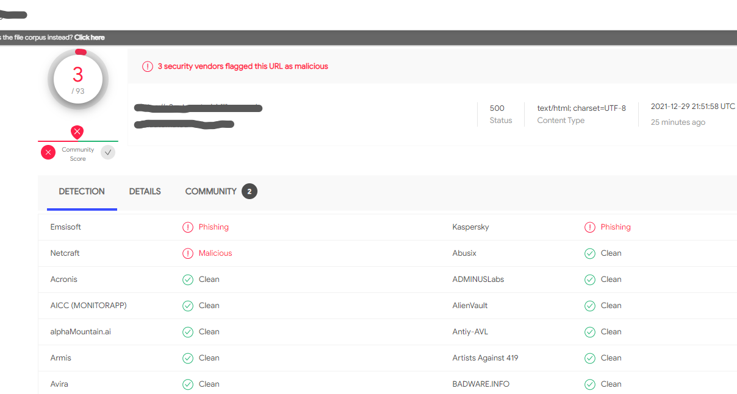Click the 3/93 detection score gauge
The height and width of the screenshot is (394, 737).
[x=78, y=79]
